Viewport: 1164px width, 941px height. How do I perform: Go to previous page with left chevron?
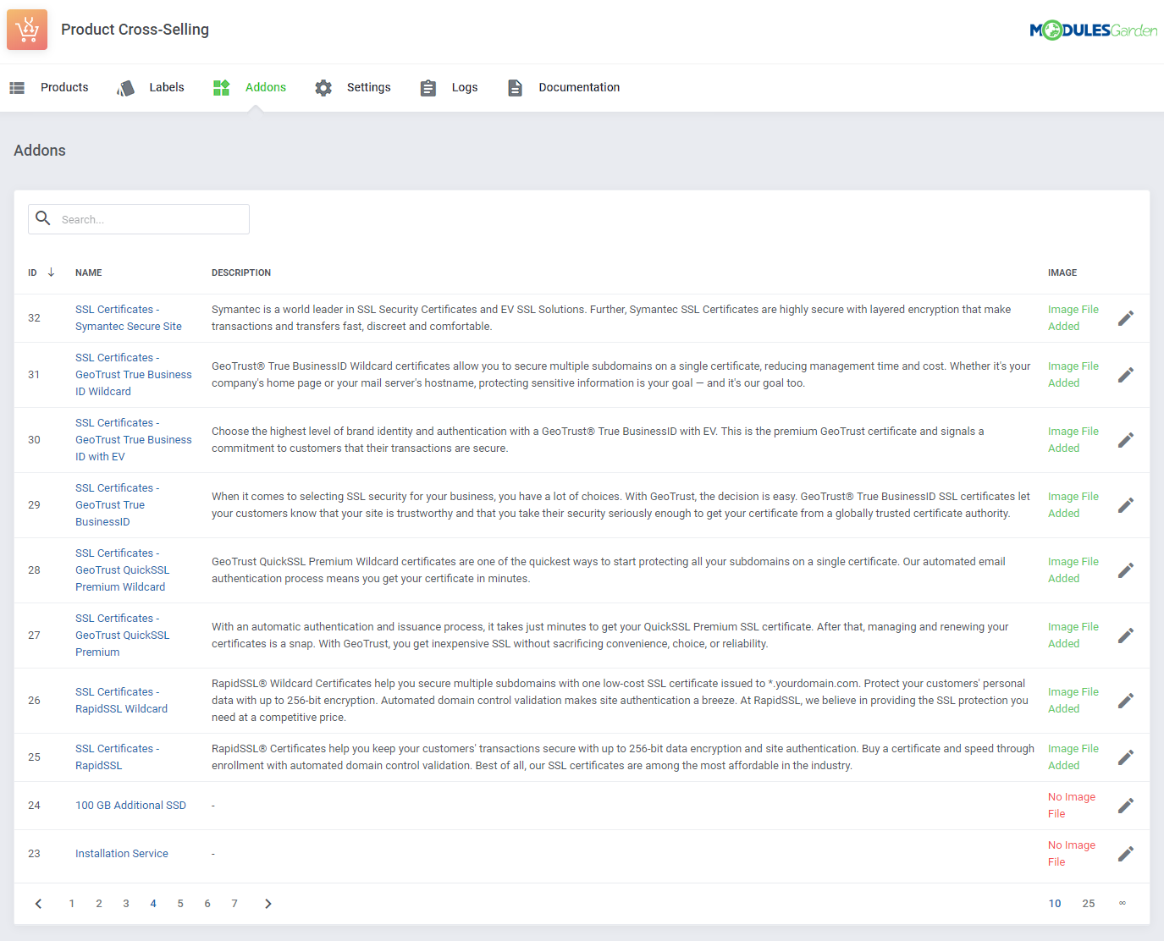click(39, 904)
